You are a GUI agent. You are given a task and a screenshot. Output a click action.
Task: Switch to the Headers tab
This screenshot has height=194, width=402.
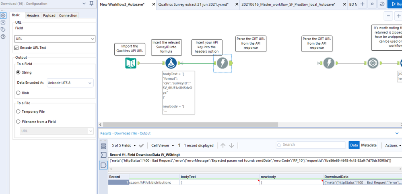[x=33, y=15]
